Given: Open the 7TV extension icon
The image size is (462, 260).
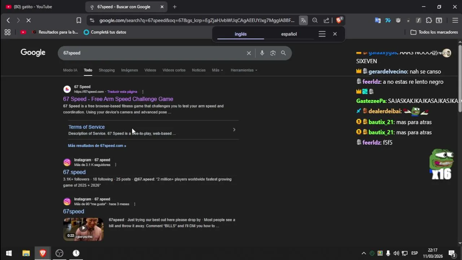Looking at the screenshot, I should (388, 21).
